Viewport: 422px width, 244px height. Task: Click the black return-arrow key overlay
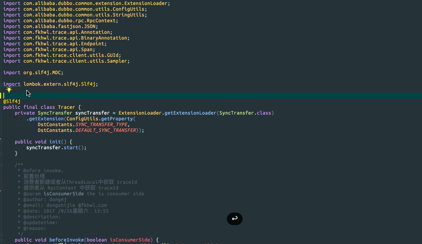pos(235,219)
